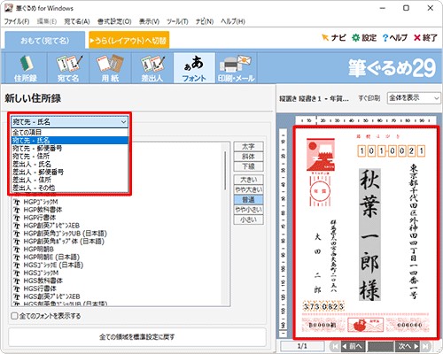Open the 住所録 address book icon
Viewport: 443px width, 354px height.
pos(26,68)
